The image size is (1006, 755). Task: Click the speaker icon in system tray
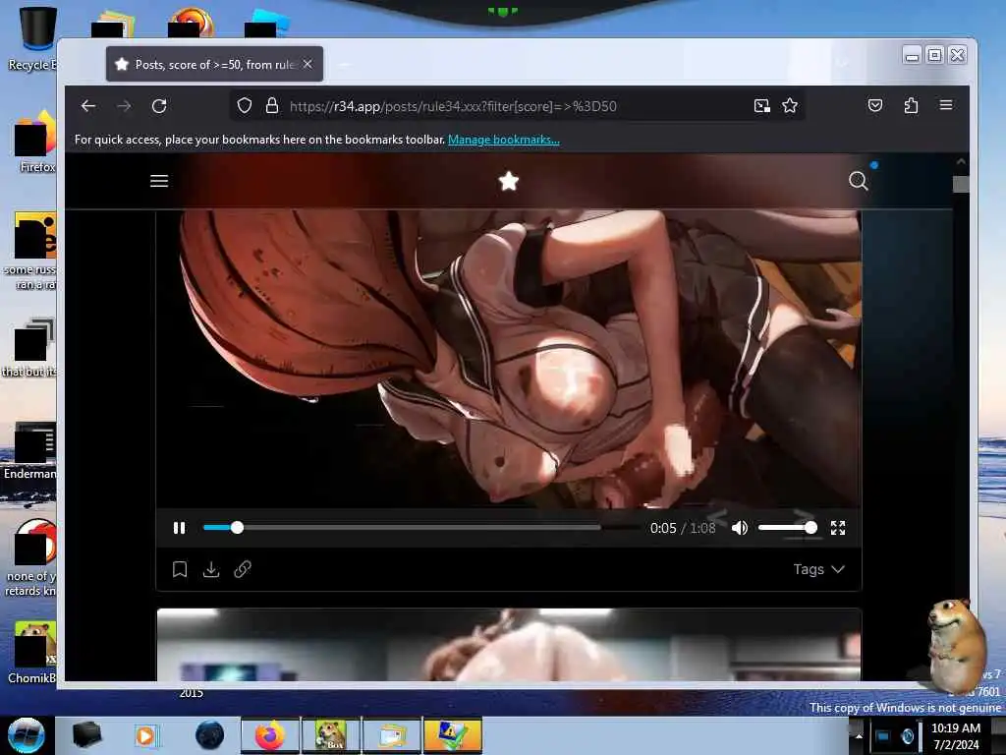[x=907, y=736]
